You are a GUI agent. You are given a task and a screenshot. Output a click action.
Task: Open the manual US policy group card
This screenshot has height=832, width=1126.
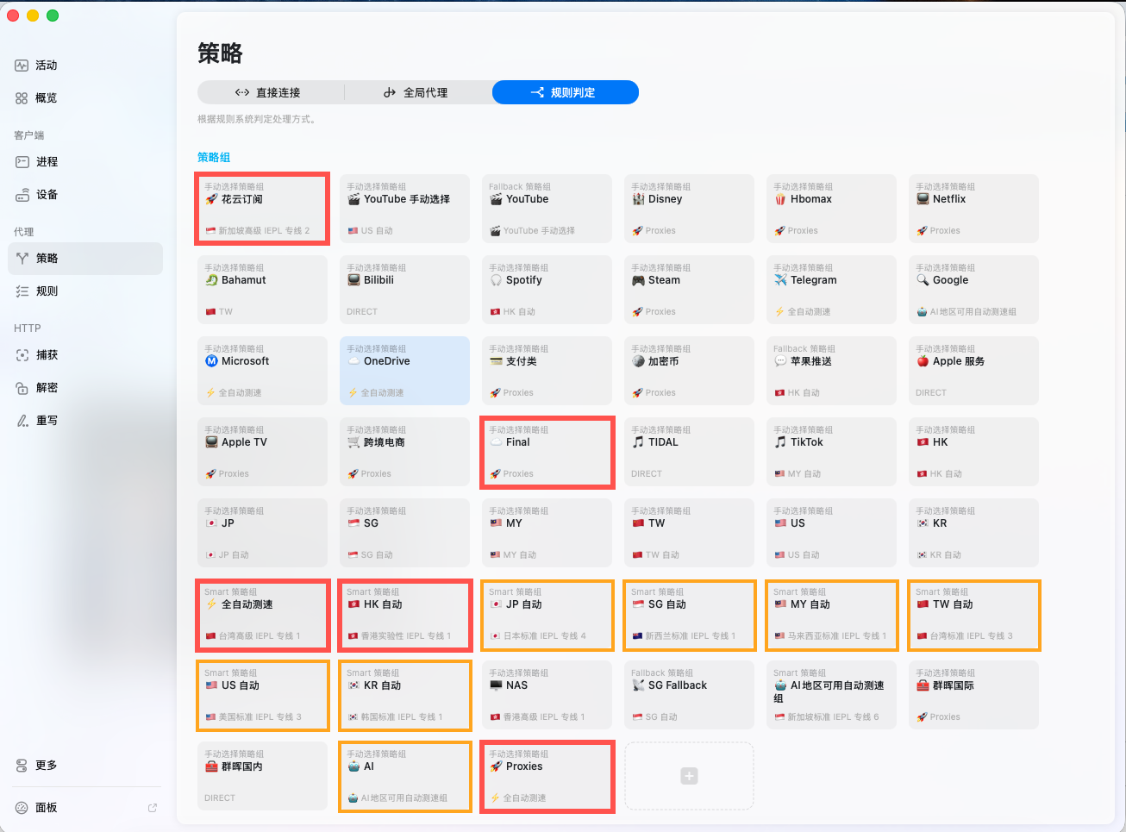coord(831,533)
